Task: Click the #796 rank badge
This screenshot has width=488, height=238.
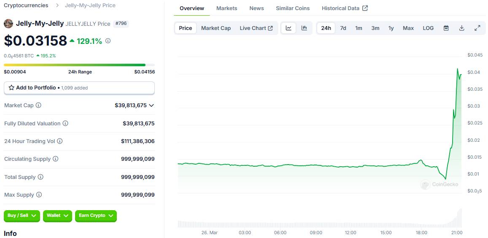Action: (x=121, y=23)
